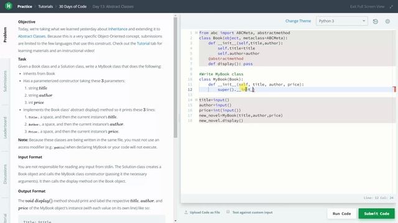Click Exit Full Screen View link
The image size is (398, 223).
coord(367,7)
